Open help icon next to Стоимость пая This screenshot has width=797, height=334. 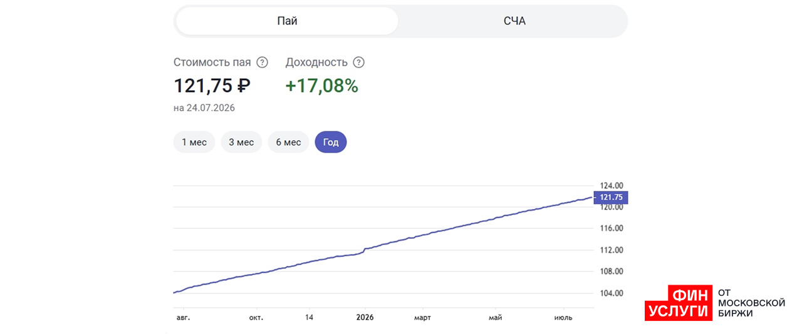[263, 63]
